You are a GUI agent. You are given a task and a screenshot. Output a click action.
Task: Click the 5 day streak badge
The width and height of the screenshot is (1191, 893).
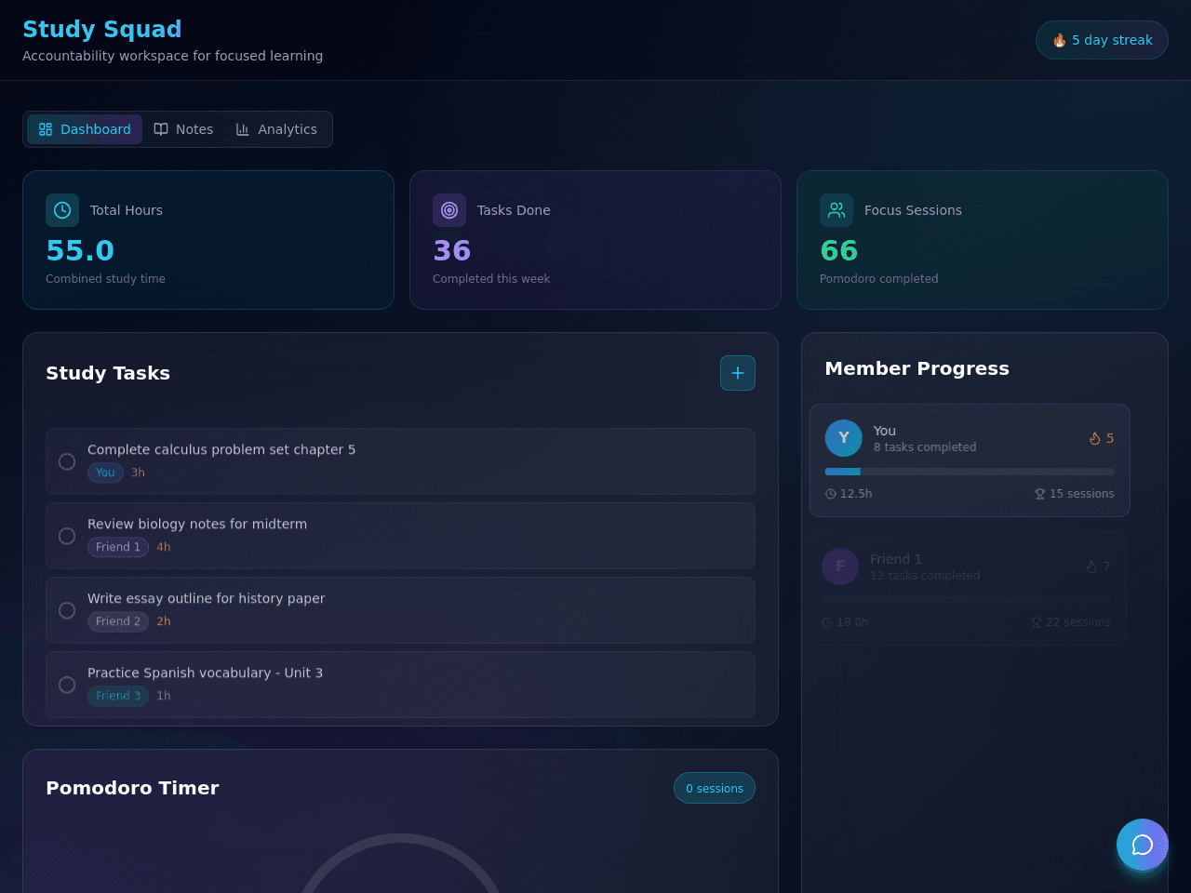pyautogui.click(x=1102, y=40)
